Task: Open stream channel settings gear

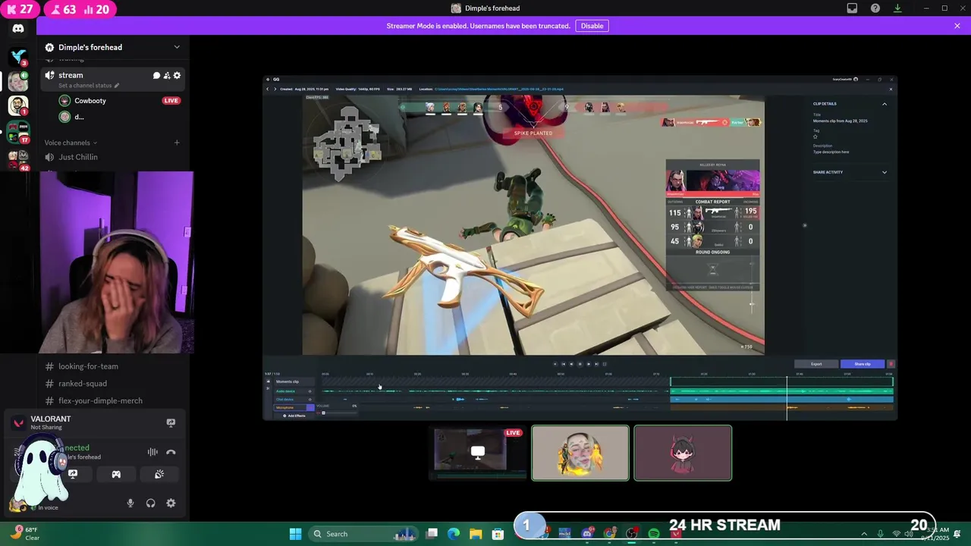Action: [x=177, y=75]
